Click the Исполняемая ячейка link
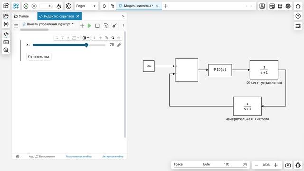Image resolution: width=304 pixels, height=171 pixels. coord(78,156)
